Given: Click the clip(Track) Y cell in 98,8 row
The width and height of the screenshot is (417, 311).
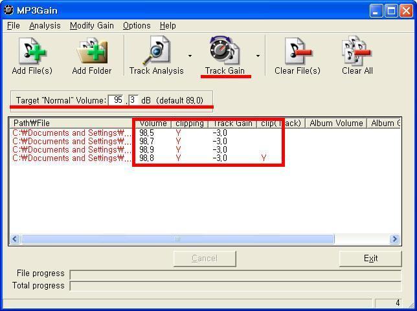Looking at the screenshot, I should tap(264, 158).
